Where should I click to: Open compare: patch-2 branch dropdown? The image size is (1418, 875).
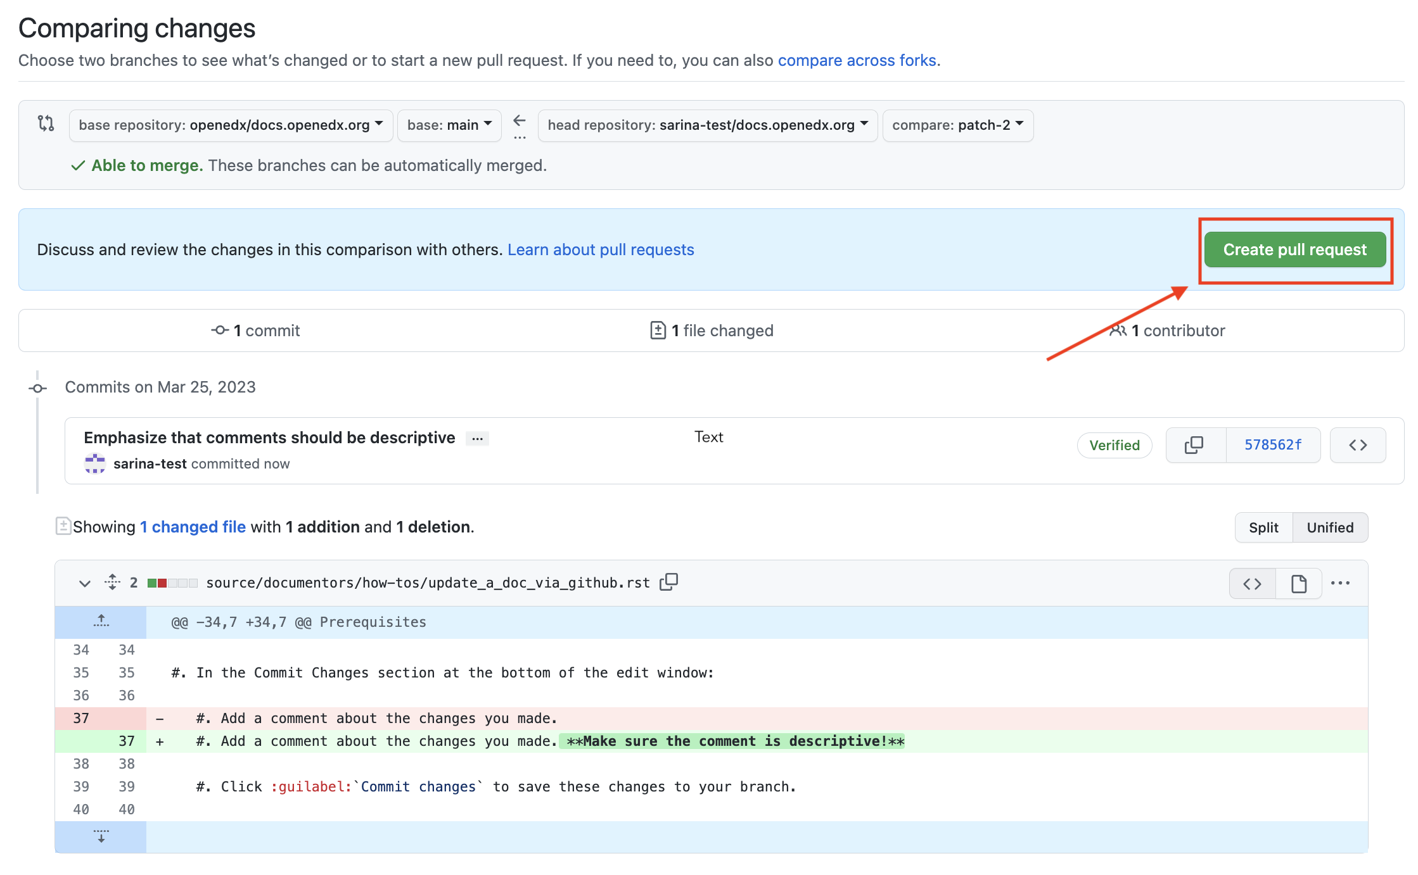pyautogui.click(x=957, y=125)
